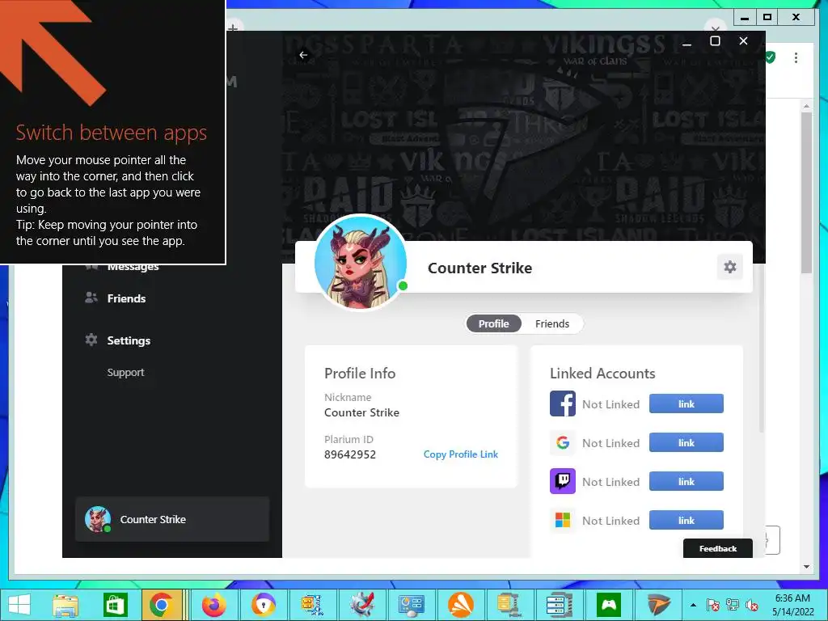Click the muted volume tray icon
Image resolution: width=828 pixels, height=621 pixels.
752,605
